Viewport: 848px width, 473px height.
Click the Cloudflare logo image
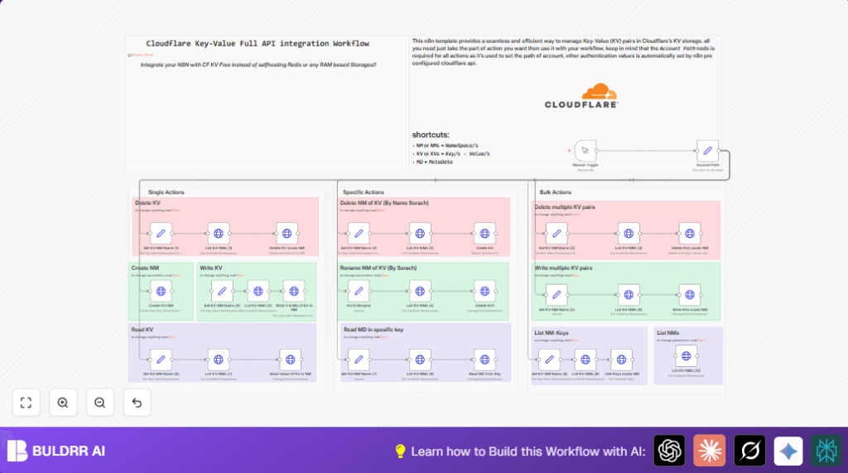click(581, 96)
